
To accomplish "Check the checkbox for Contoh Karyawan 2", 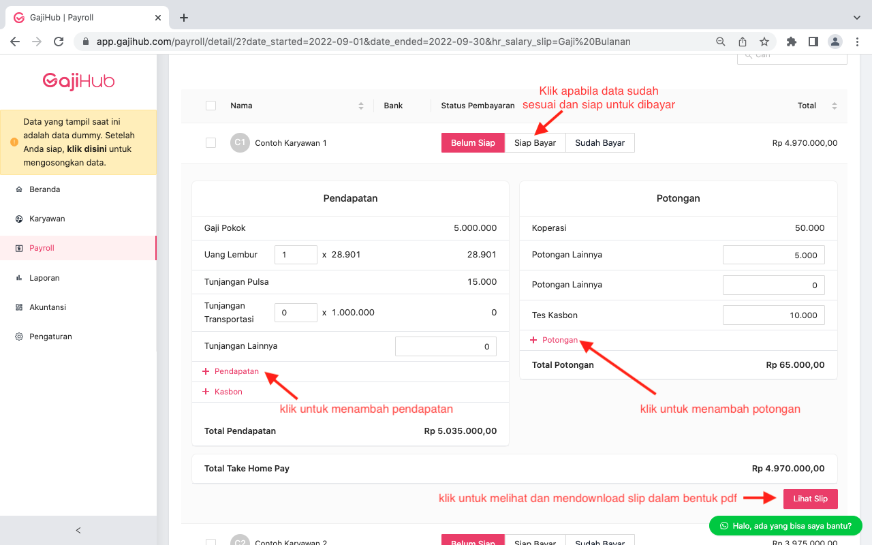I will 211,542.
